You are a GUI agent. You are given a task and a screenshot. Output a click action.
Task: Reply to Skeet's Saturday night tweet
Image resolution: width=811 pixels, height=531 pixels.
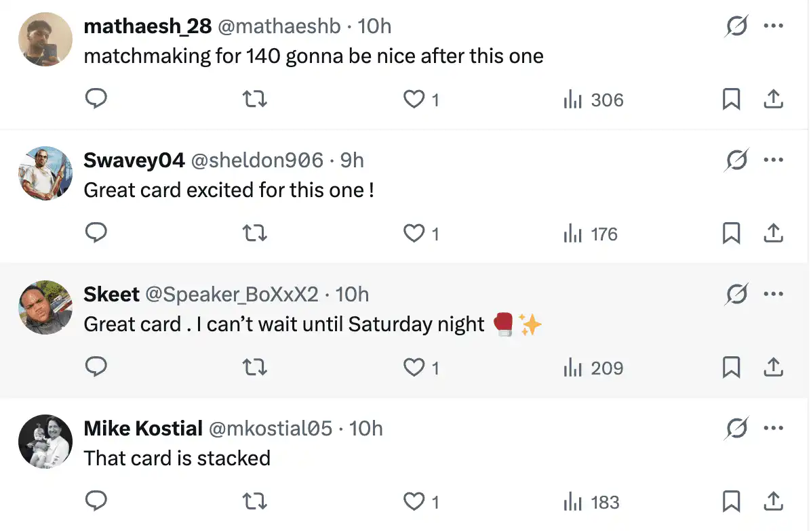[x=97, y=368]
